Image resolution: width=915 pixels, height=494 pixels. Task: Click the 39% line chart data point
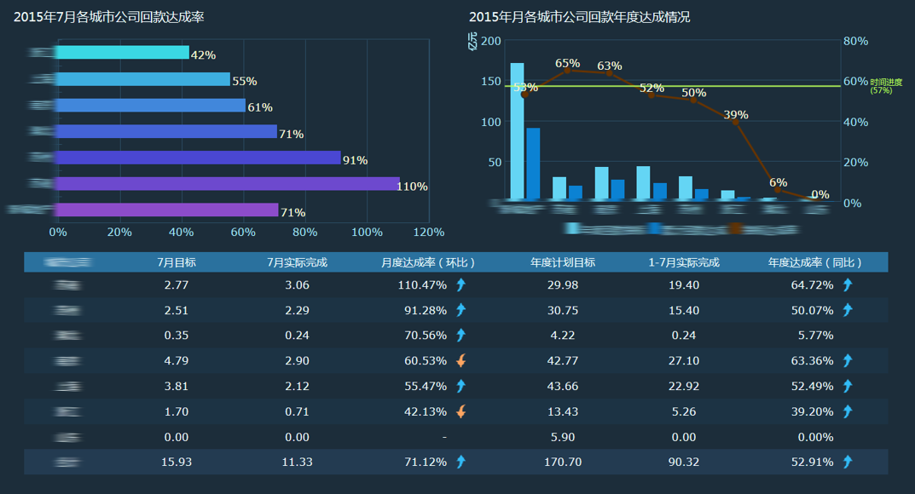(735, 123)
